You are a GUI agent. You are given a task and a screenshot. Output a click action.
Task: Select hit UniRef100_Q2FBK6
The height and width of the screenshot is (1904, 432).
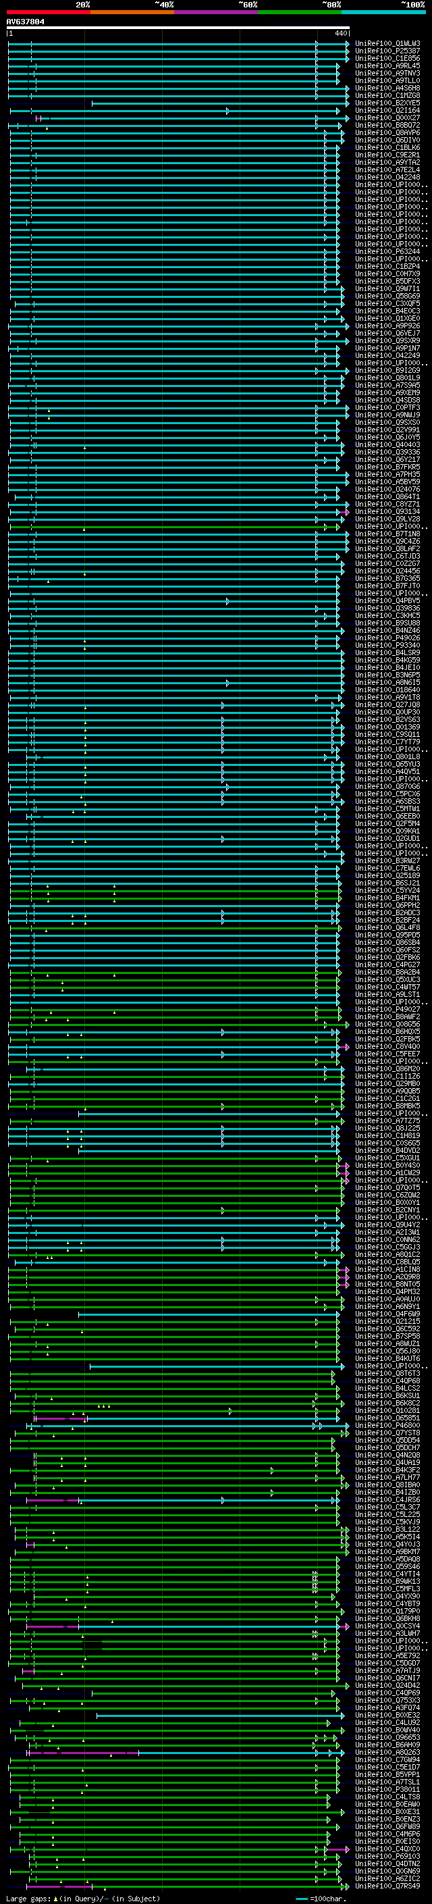tap(387, 957)
